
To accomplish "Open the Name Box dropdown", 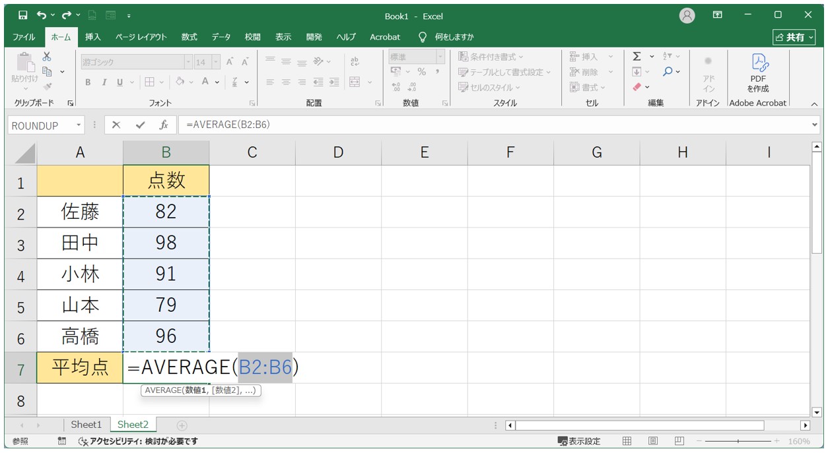I will click(x=79, y=125).
